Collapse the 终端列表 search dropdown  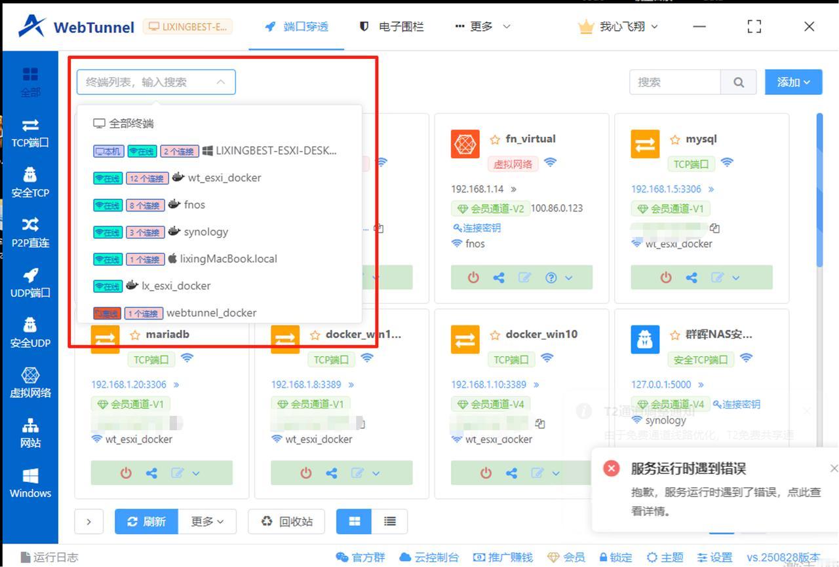221,82
